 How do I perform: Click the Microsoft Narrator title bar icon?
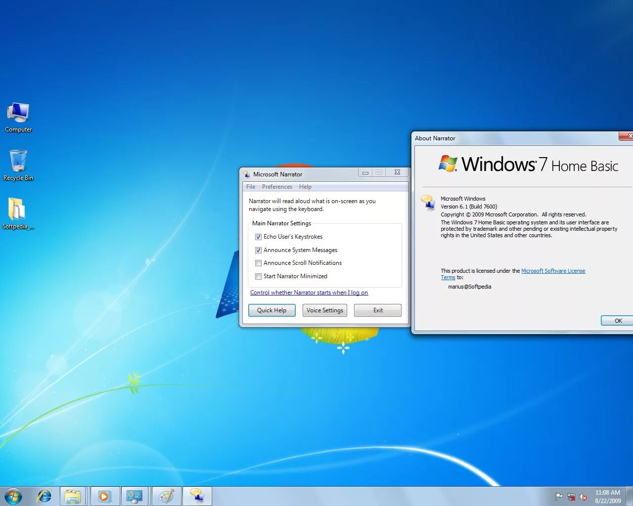[x=246, y=174]
